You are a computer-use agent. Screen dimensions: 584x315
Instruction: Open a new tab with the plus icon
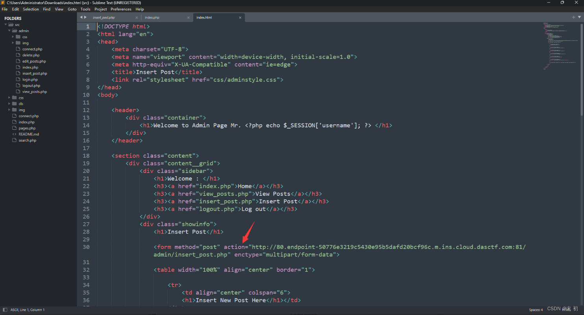pyautogui.click(x=573, y=17)
